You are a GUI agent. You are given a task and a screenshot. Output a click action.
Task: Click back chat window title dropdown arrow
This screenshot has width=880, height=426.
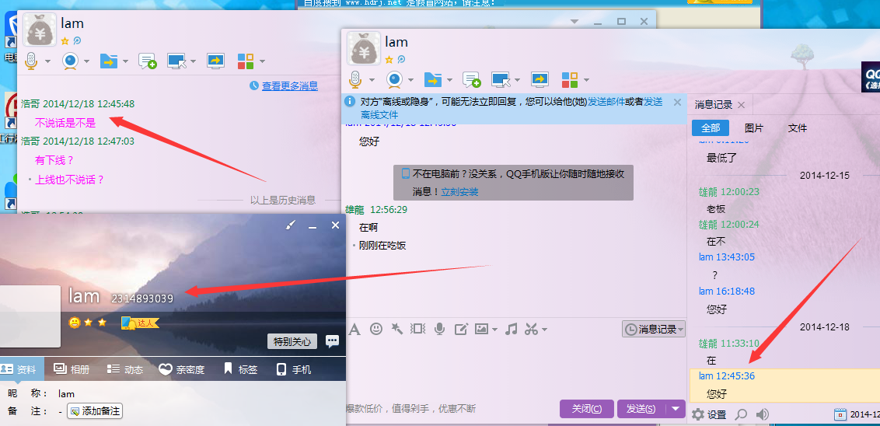click(574, 21)
